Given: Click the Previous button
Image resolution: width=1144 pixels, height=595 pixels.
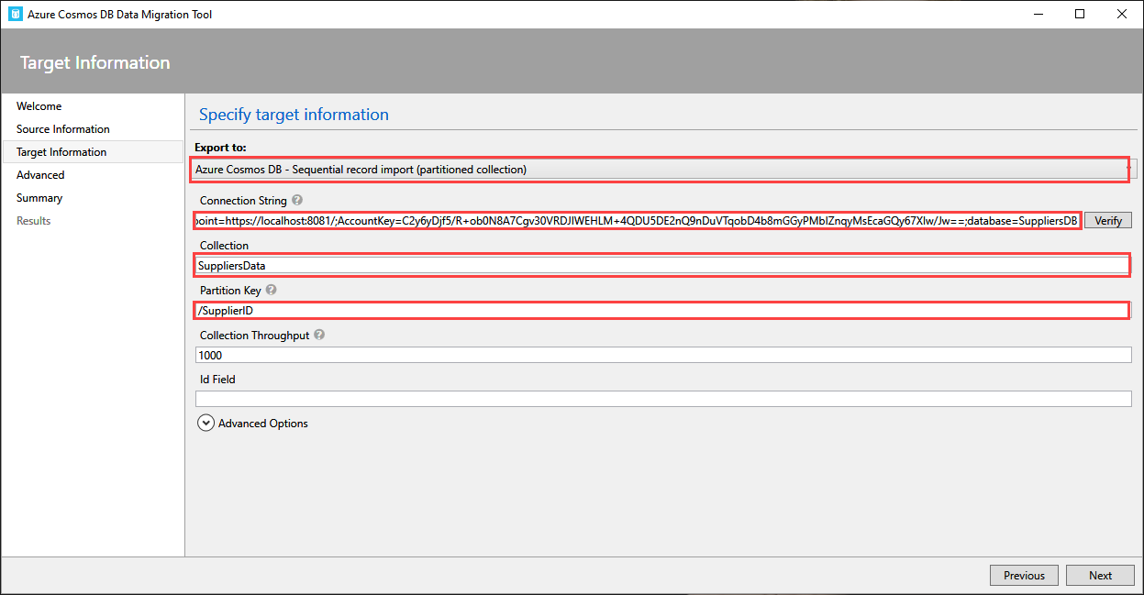Looking at the screenshot, I should point(1024,575).
